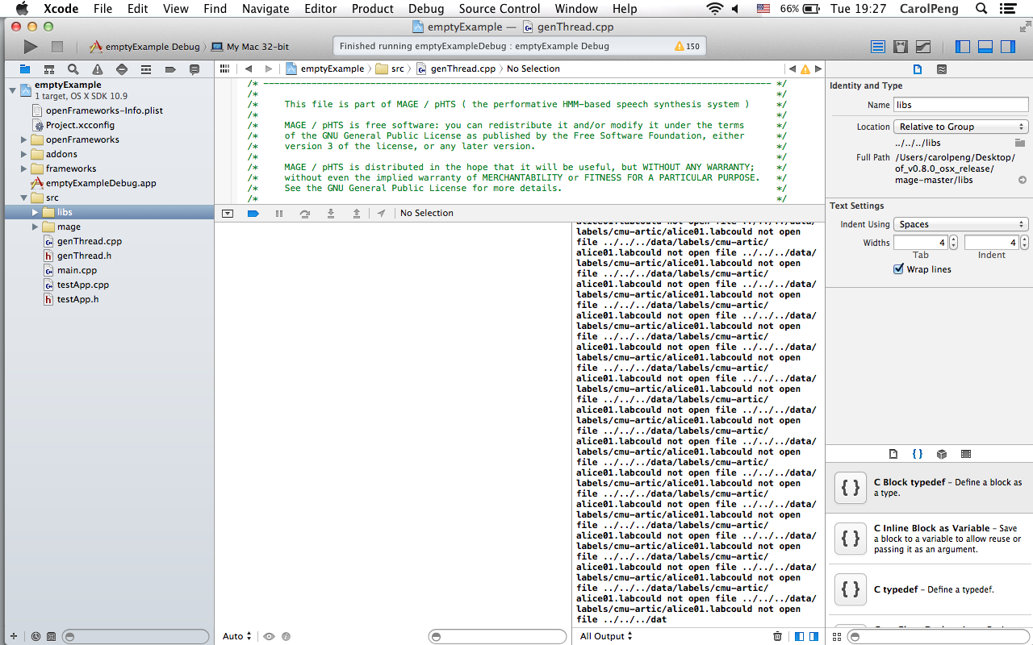Open the Editor menu
1033x645 pixels.
point(320,9)
